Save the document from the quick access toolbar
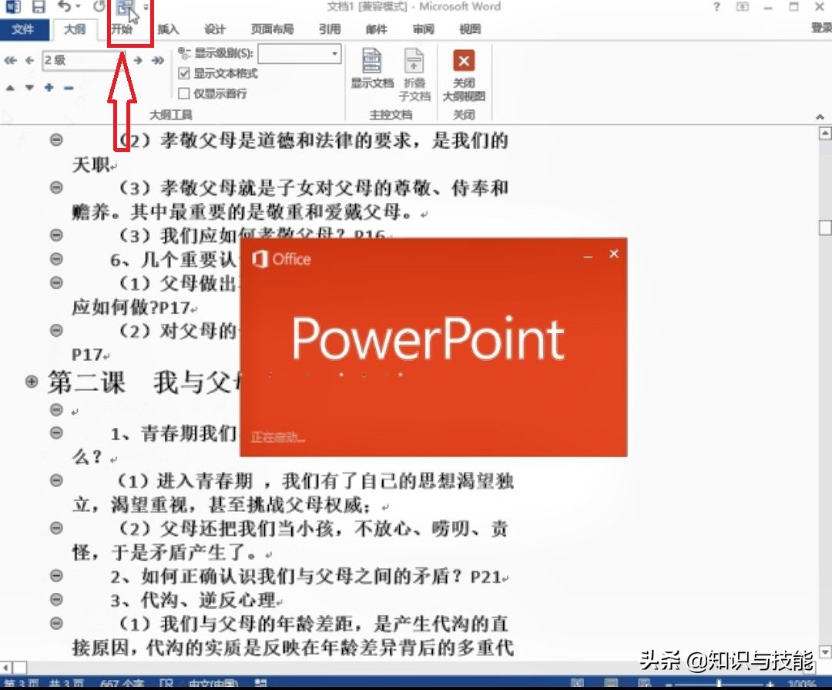 (39, 6)
